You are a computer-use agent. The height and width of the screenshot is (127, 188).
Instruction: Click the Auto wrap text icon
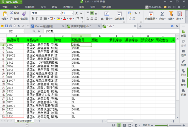pos(119,14)
